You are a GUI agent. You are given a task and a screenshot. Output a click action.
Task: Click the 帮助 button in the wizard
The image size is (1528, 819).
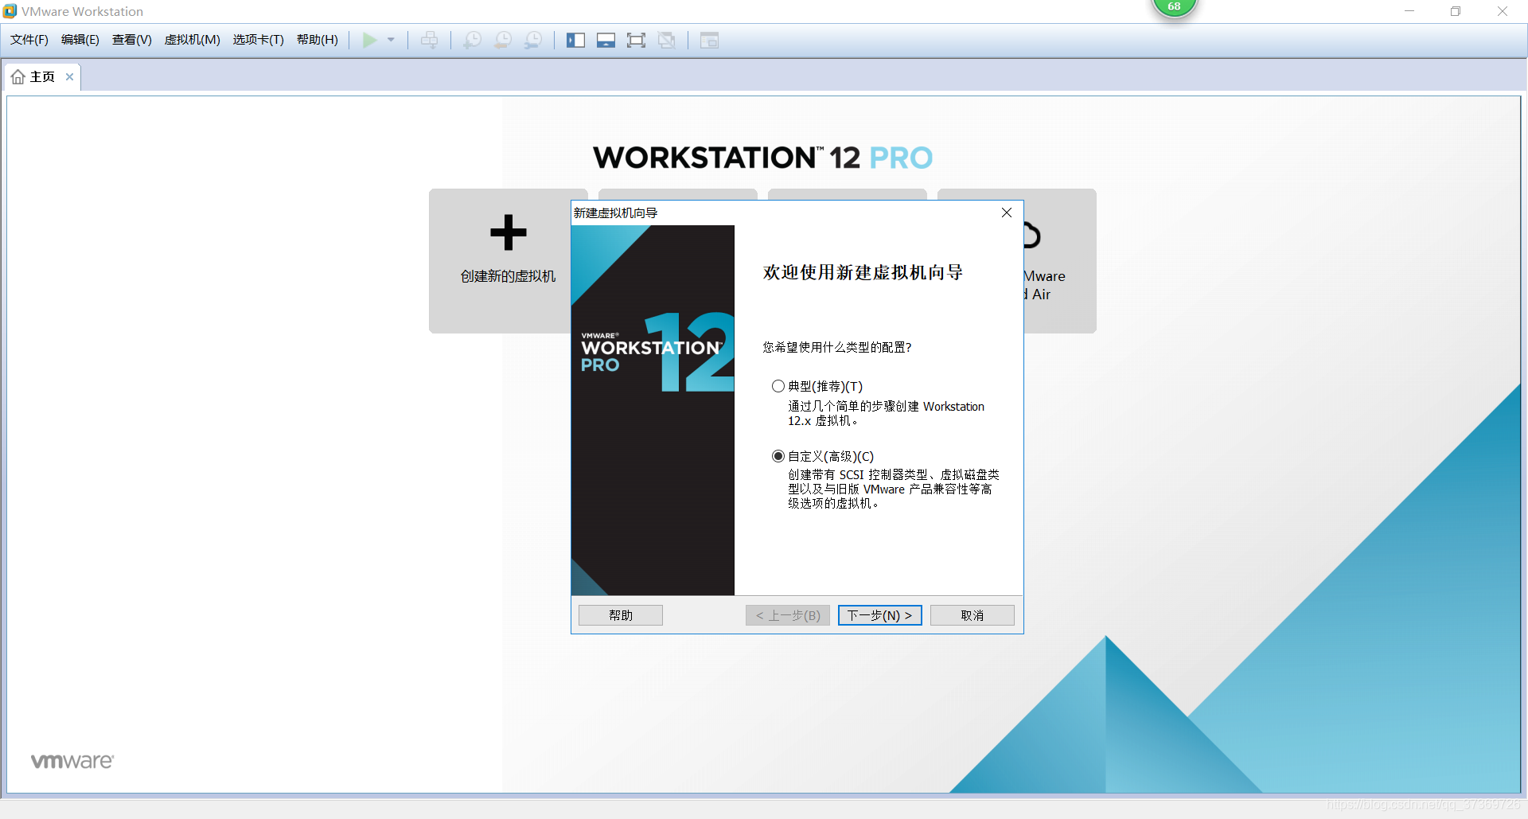(621, 615)
